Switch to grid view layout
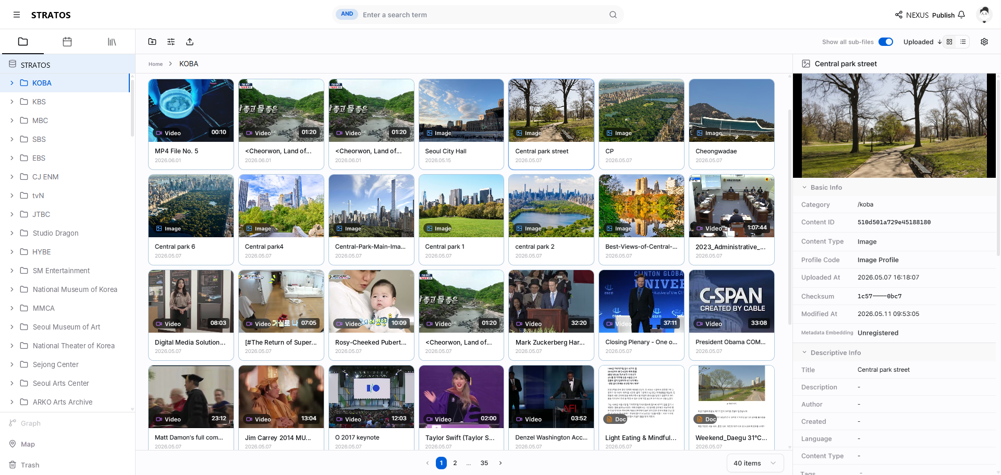Viewport: 1001px width, 475px height. (x=949, y=42)
